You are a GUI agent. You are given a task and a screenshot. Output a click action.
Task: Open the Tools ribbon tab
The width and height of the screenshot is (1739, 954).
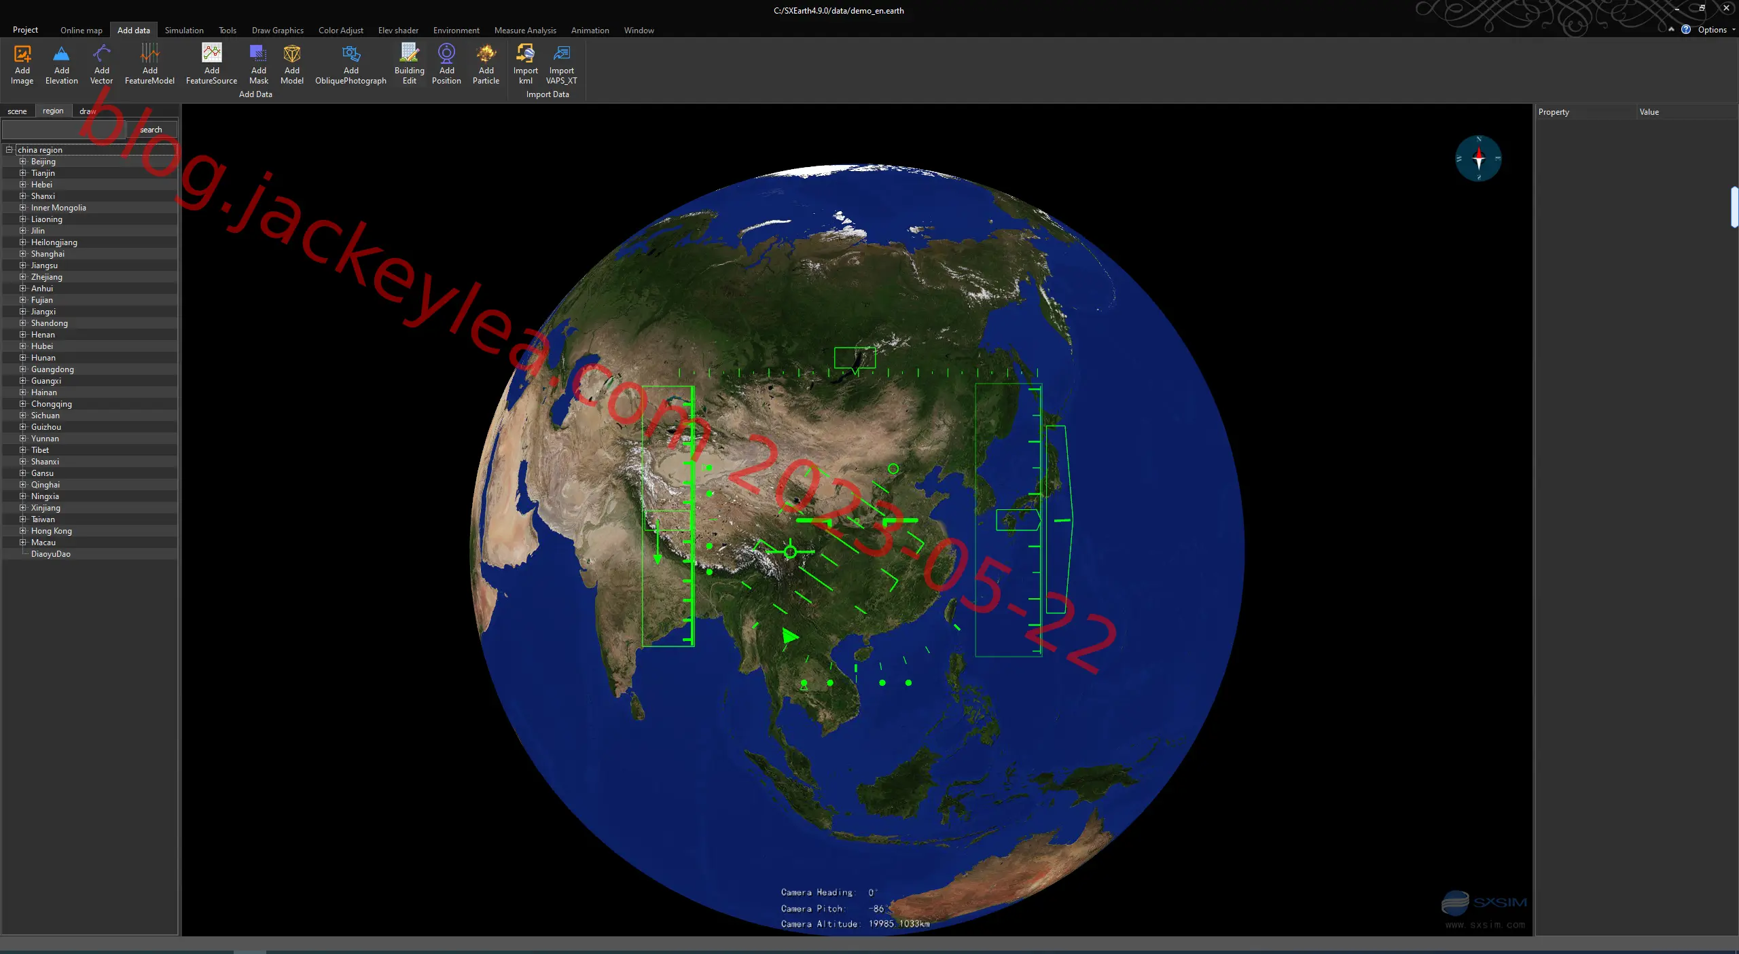(x=228, y=31)
